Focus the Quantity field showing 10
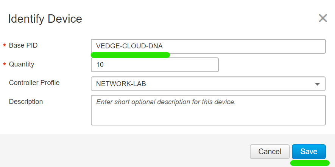The height and width of the screenshot is (167, 335). click(155, 65)
